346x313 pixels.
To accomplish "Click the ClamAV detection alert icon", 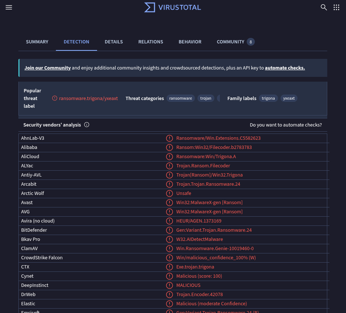I will [170, 249].
